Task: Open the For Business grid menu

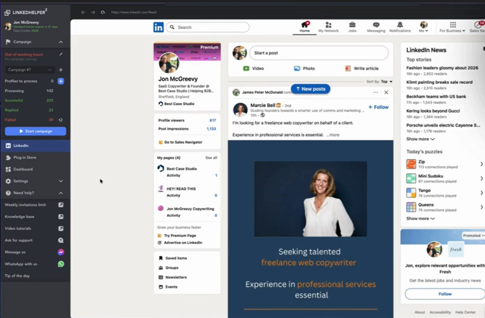Action: [452, 27]
